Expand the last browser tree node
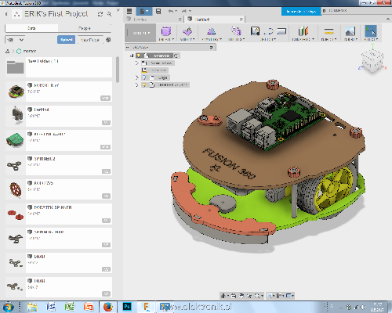This screenshot has height=313, width=392. point(136,85)
